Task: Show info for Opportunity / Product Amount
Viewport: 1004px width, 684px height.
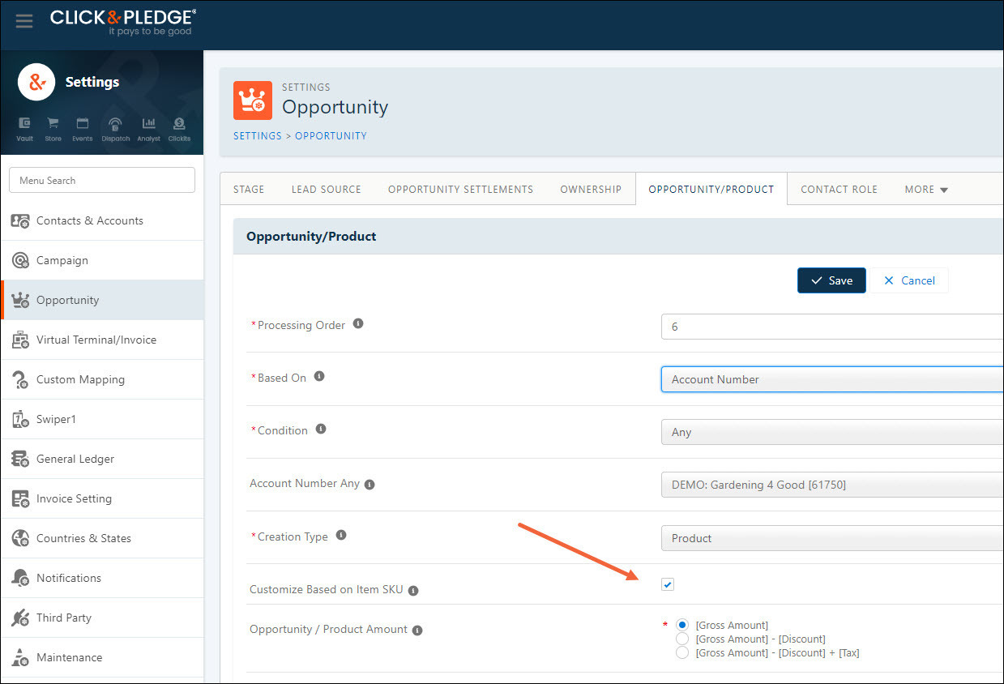Action: [417, 631]
